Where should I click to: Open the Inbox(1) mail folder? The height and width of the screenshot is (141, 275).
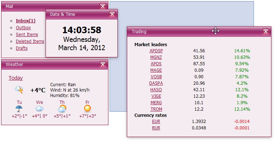click(x=26, y=21)
